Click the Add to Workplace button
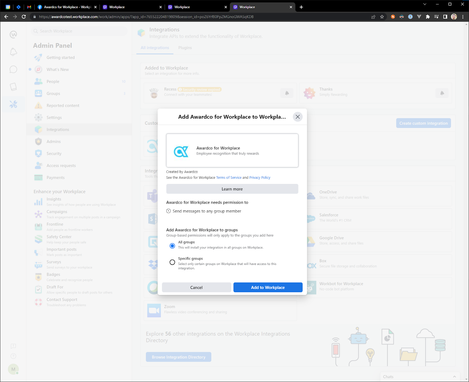The width and height of the screenshot is (469, 382). (268, 288)
